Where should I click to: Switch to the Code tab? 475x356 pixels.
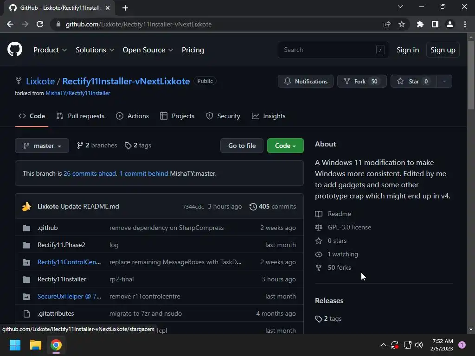click(32, 116)
